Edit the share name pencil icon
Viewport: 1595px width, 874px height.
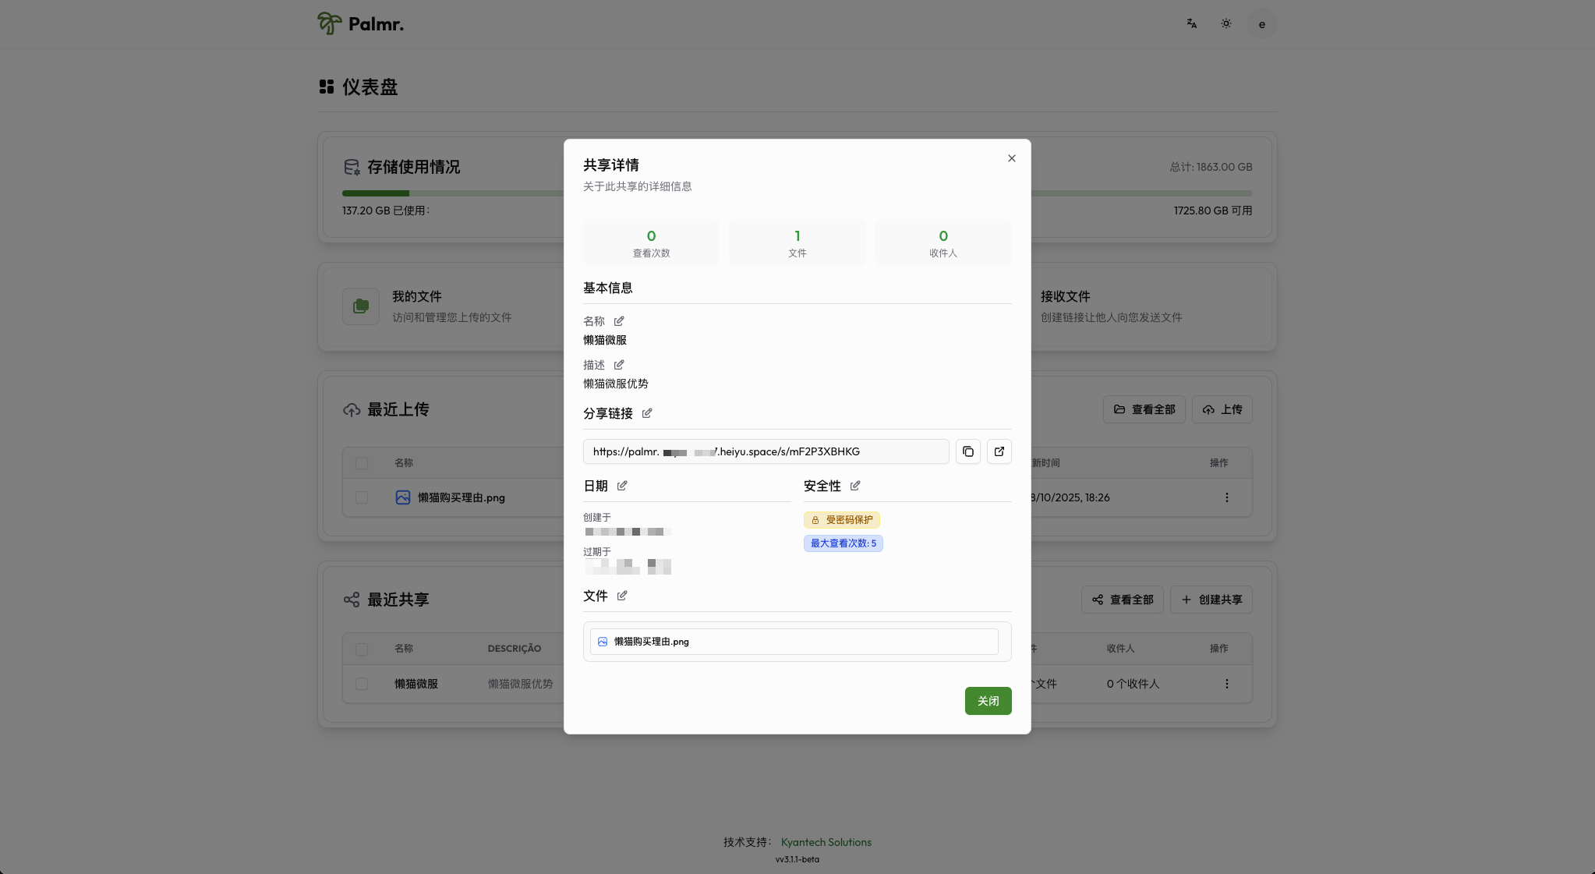click(619, 321)
